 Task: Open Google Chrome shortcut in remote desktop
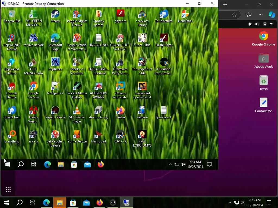[x=33, y=90]
